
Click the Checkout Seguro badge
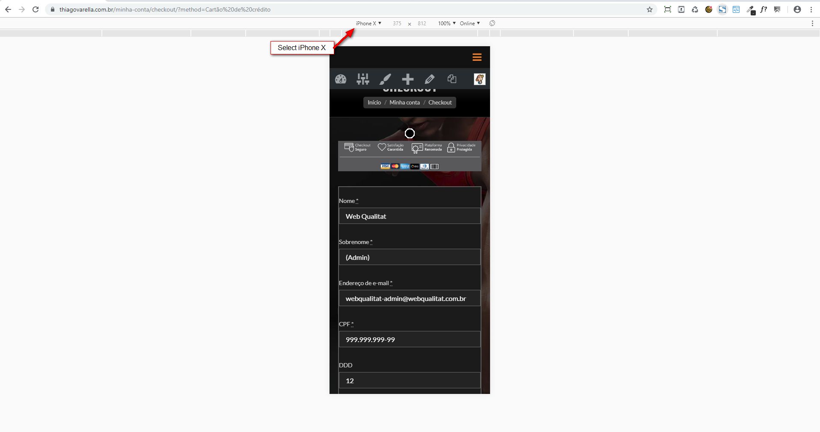coord(357,148)
